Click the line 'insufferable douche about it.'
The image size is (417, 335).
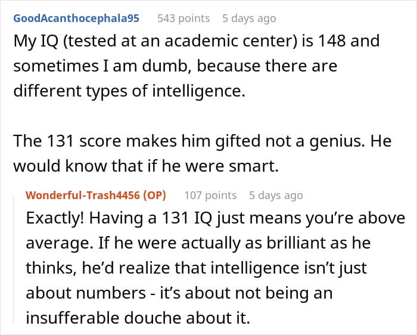click(x=138, y=318)
